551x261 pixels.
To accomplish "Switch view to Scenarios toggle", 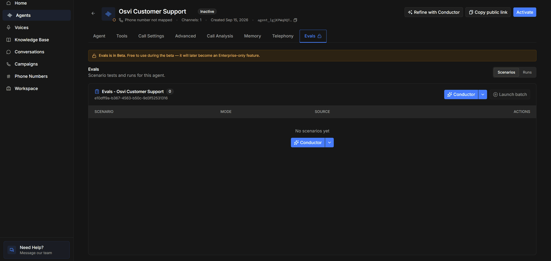I will click(506, 72).
